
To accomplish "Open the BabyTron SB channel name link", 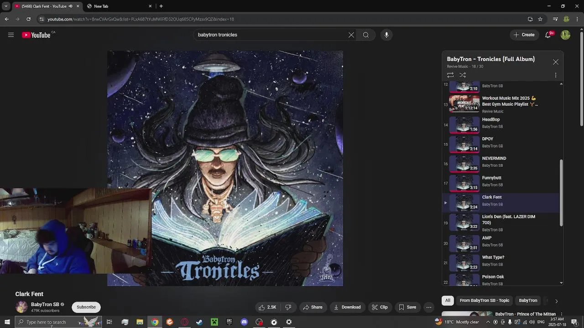I will [45, 304].
